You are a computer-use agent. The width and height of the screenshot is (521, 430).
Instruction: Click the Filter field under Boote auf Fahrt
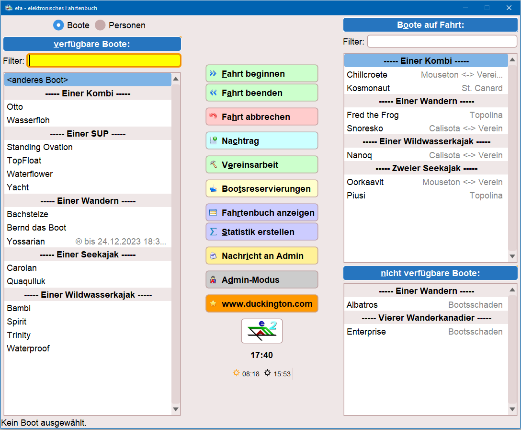coord(442,42)
